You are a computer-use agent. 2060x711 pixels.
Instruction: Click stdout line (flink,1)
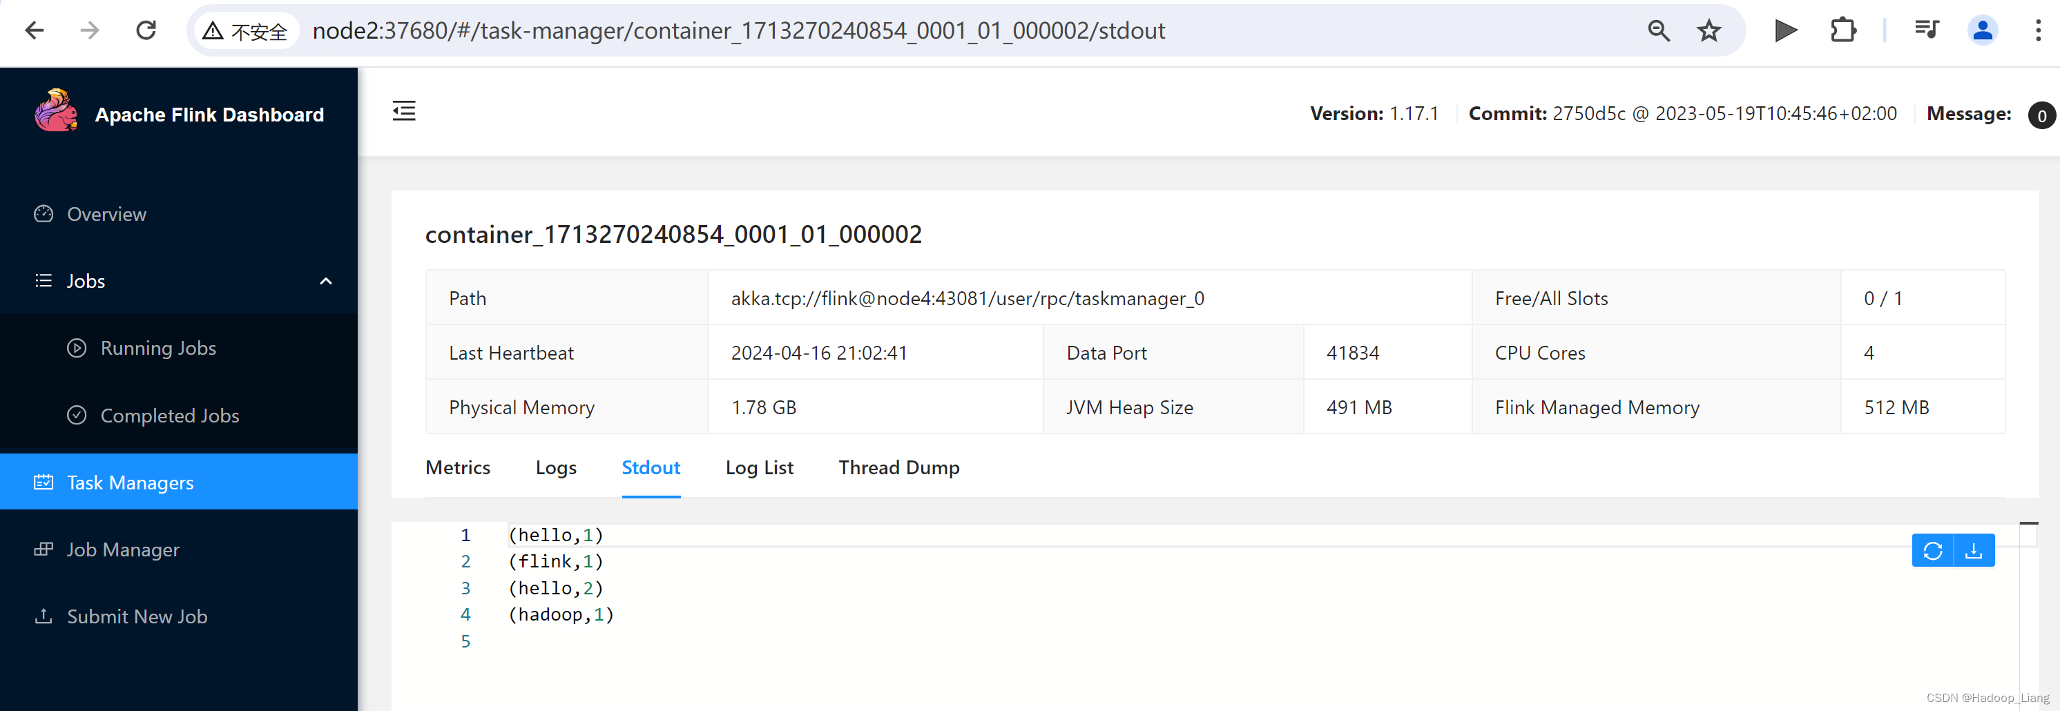click(x=556, y=561)
